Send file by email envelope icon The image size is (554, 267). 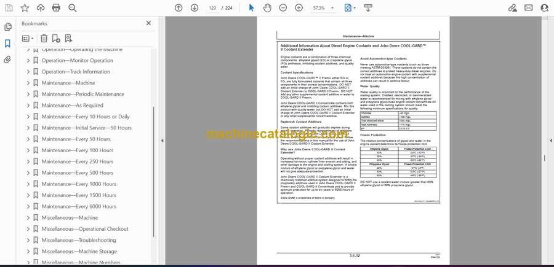coord(529,8)
